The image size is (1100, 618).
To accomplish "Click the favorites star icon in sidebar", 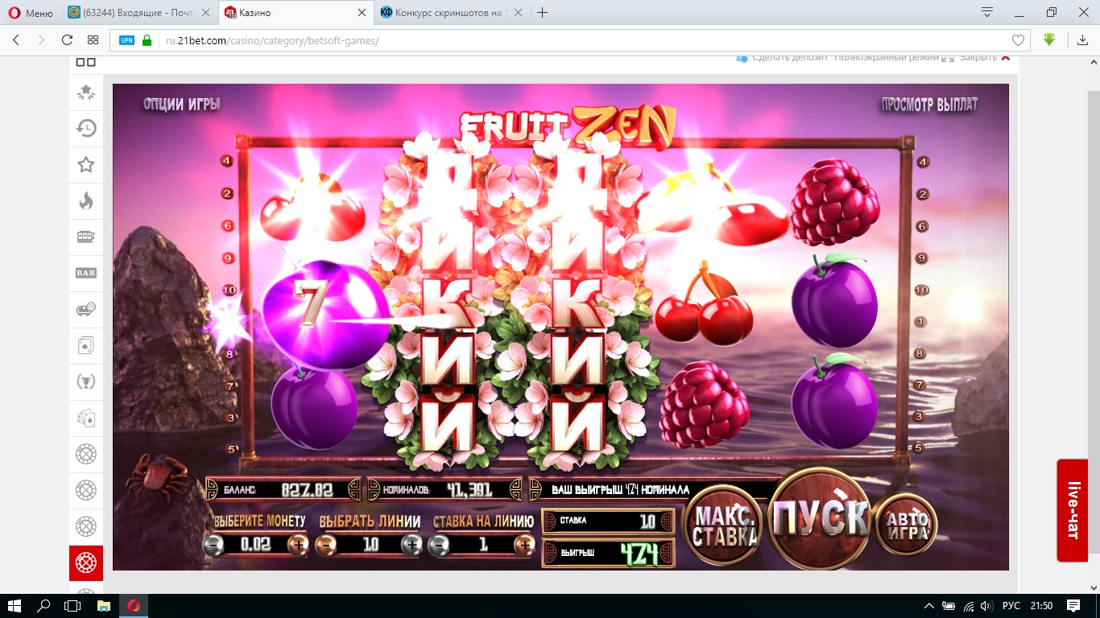I will coord(86,165).
